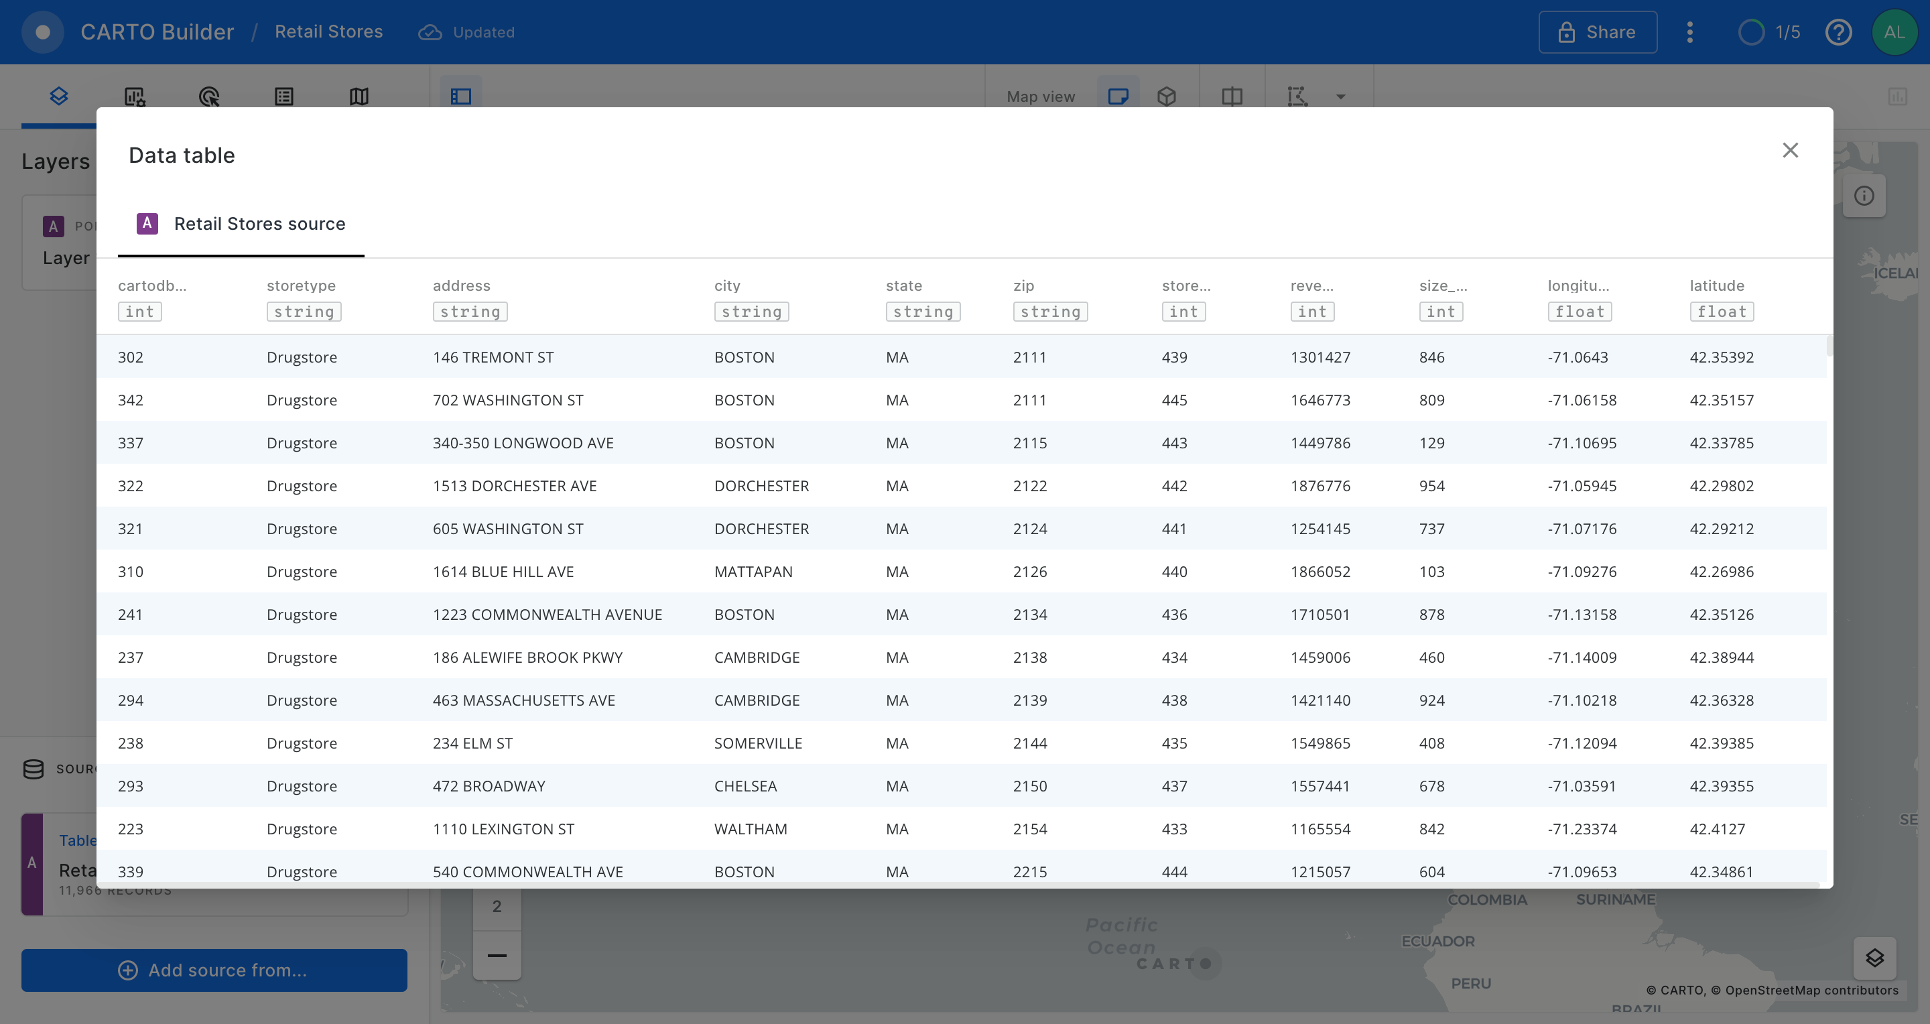Open the 1/5 onboarding progress indicator
The width and height of the screenshot is (1930, 1024).
[1769, 32]
